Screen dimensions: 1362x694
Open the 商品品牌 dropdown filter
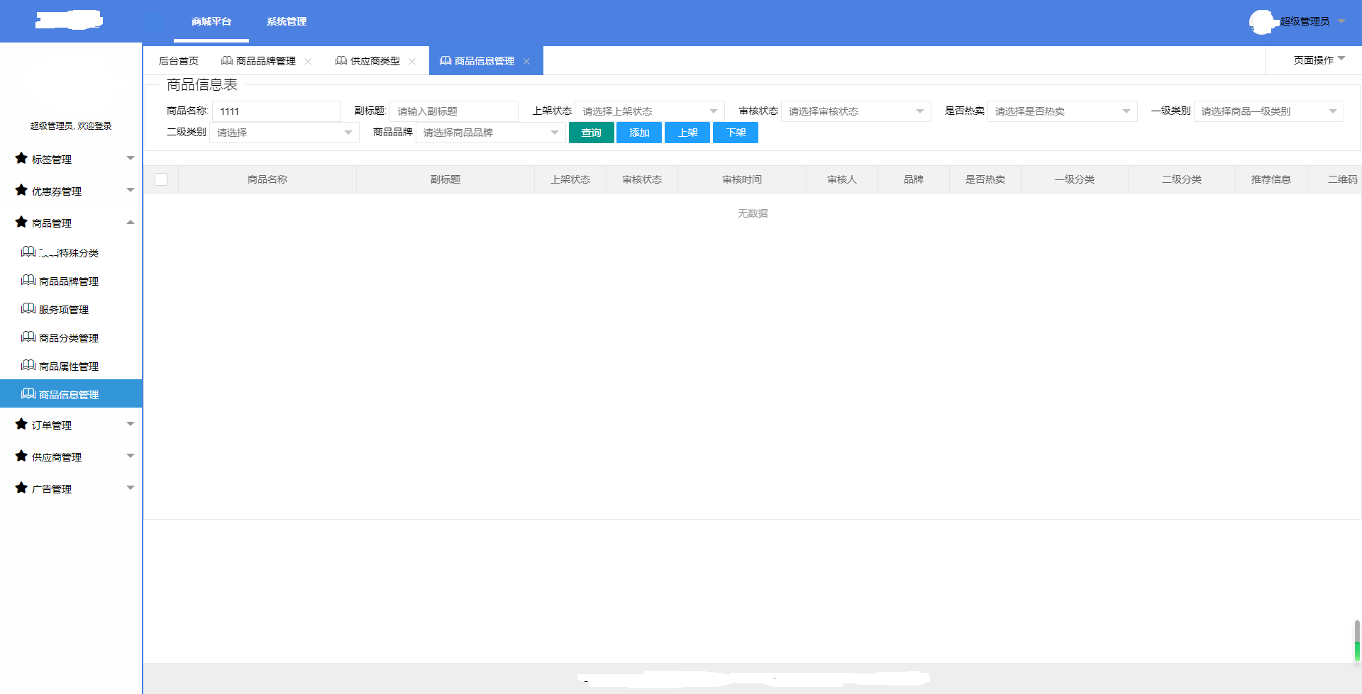[x=490, y=133]
